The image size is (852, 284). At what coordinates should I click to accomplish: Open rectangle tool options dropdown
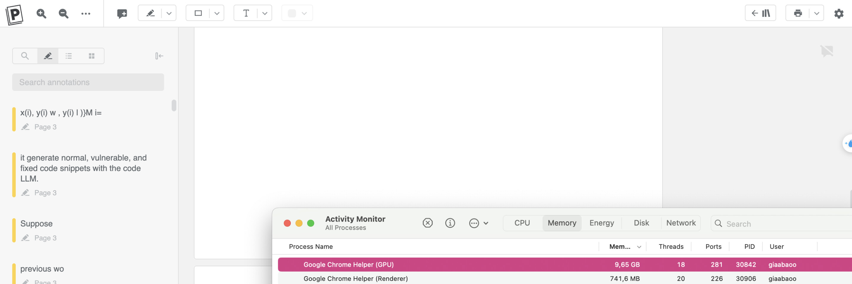click(x=217, y=13)
